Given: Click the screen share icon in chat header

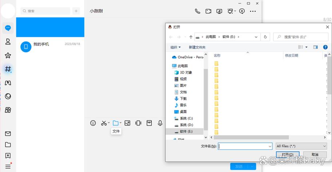Looking at the screenshot, I should click(x=219, y=11).
